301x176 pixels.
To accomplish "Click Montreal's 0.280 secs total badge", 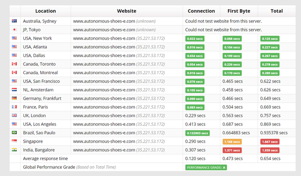I will click(270, 73).
